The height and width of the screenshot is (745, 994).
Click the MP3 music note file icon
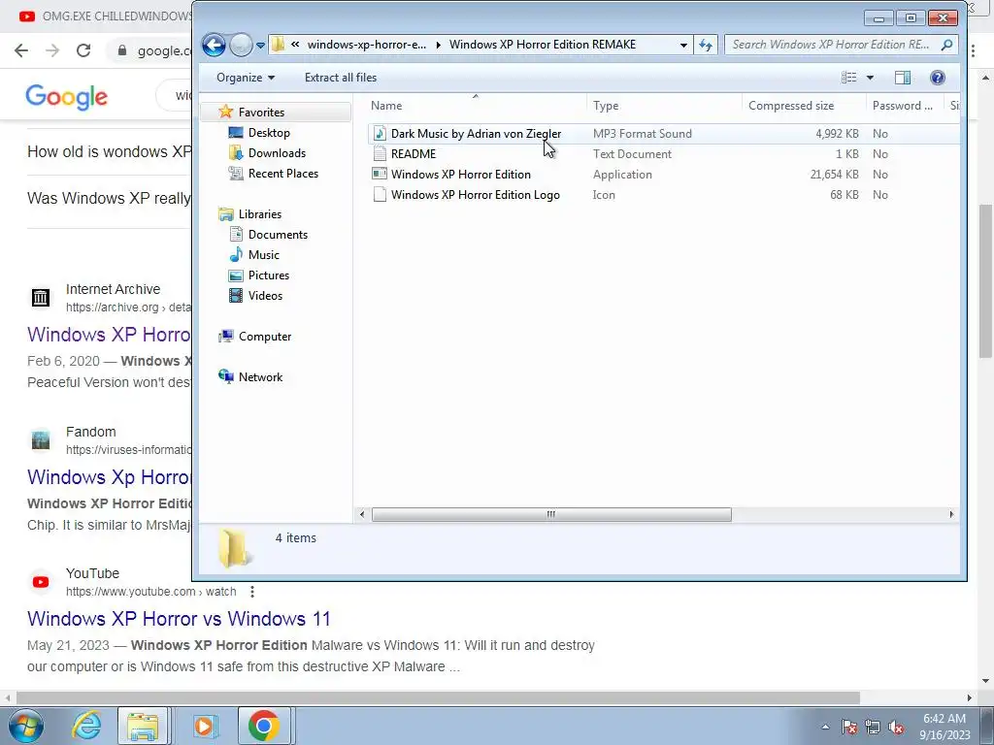(380, 134)
